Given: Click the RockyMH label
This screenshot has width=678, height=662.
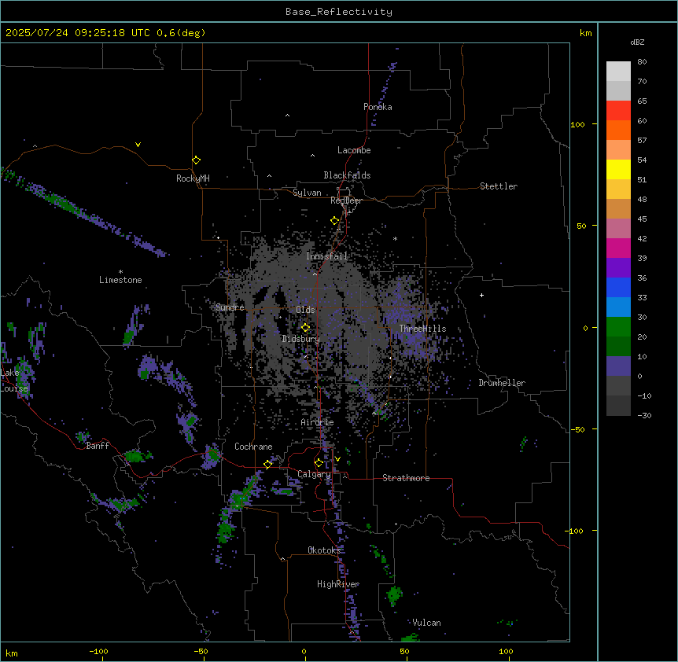Looking at the screenshot, I should click(x=193, y=178).
